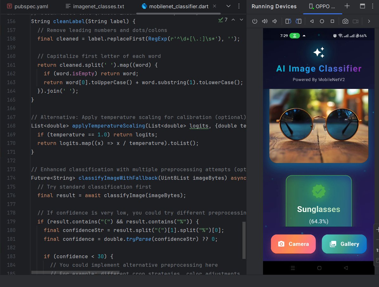The height and width of the screenshot is (287, 379).
Task: Add a new device with plus icon
Action: (347, 6)
